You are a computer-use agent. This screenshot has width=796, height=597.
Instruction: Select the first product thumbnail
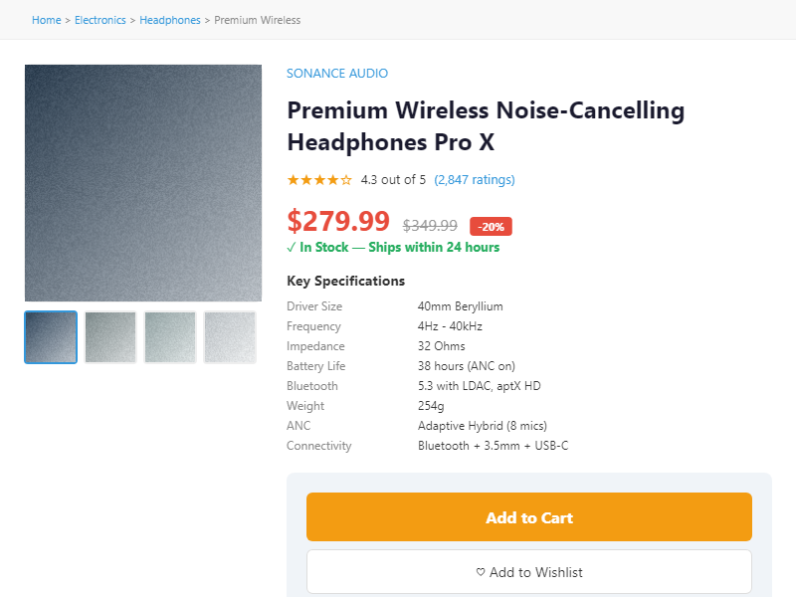51,337
